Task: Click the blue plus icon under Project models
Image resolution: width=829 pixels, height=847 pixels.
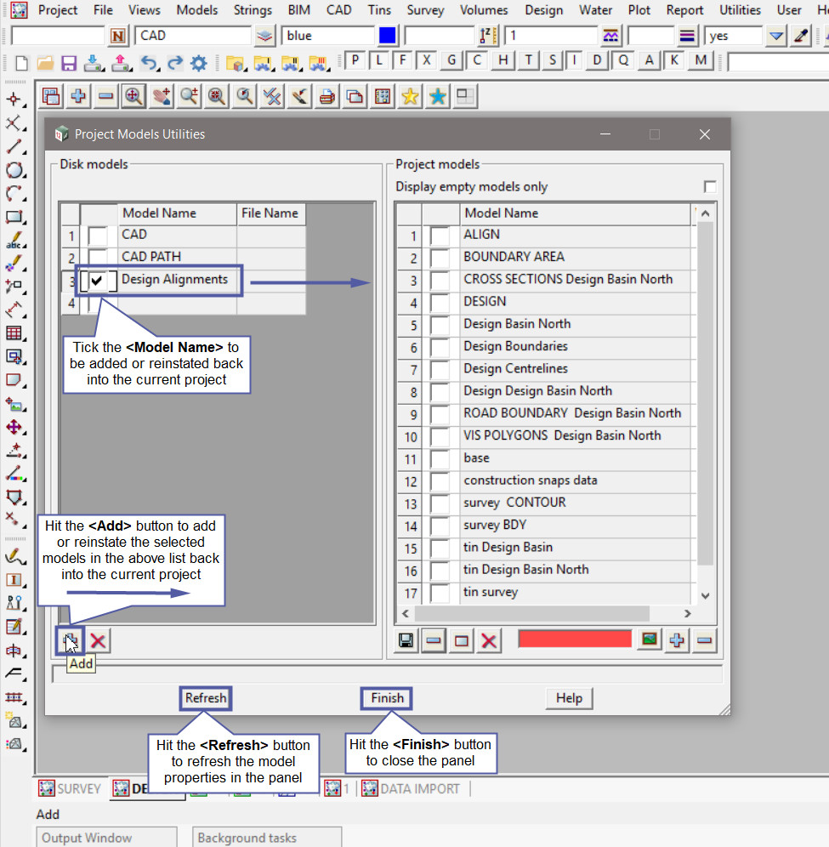Action: [x=677, y=640]
